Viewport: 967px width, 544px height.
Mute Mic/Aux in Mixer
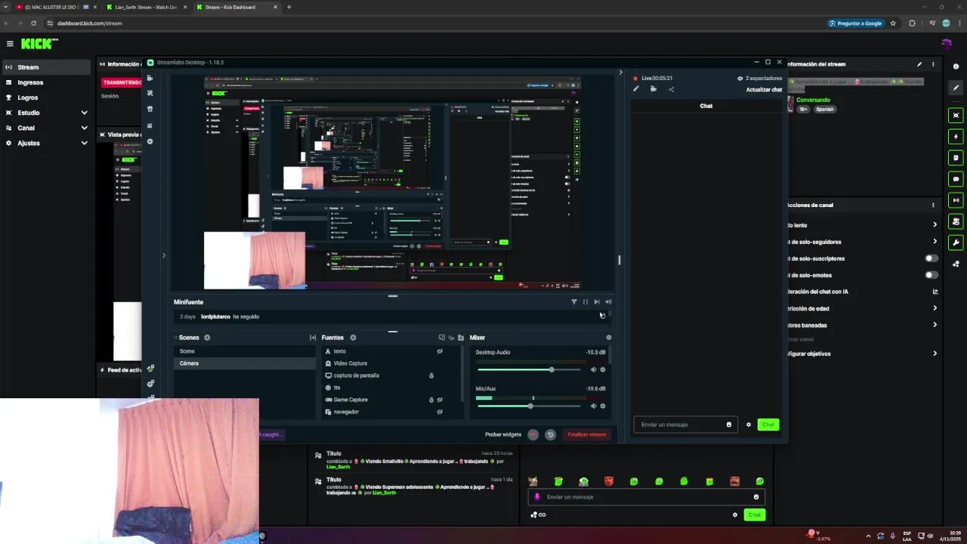coord(593,406)
